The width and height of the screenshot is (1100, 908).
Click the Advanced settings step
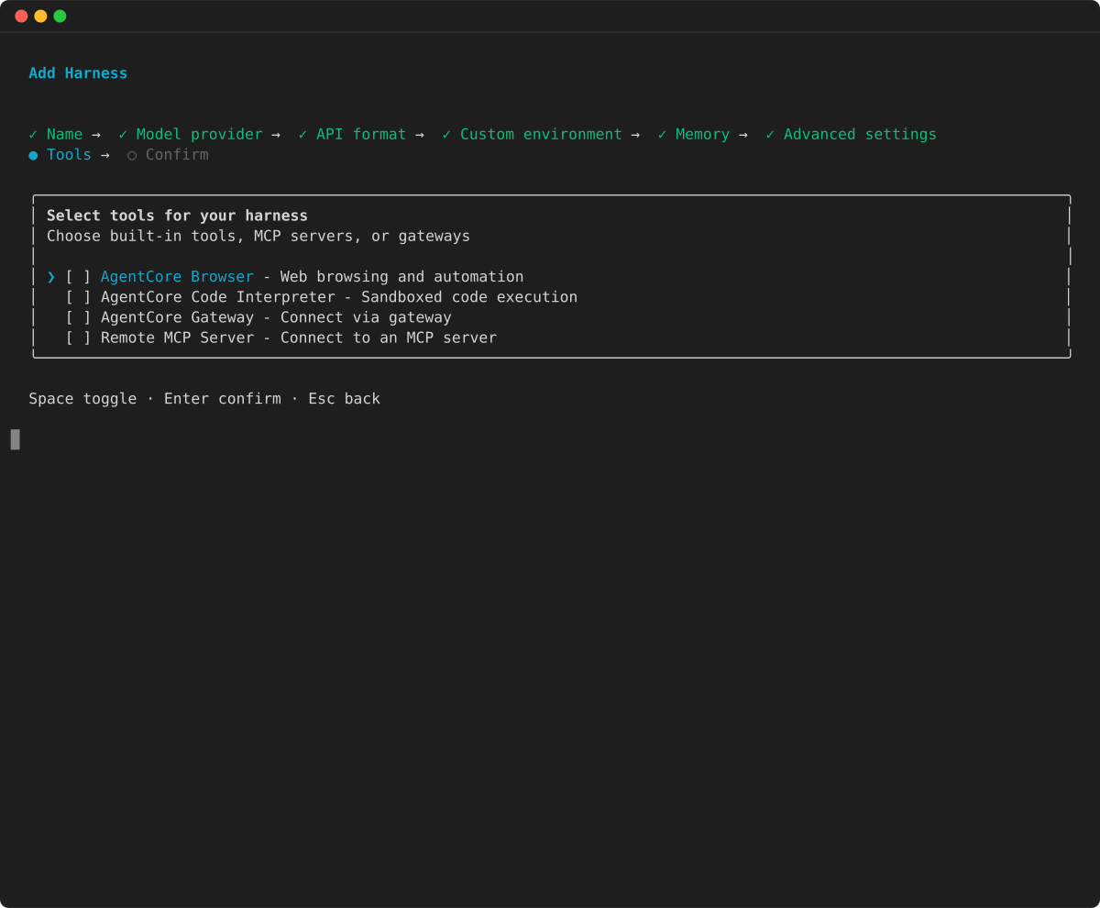tap(860, 135)
